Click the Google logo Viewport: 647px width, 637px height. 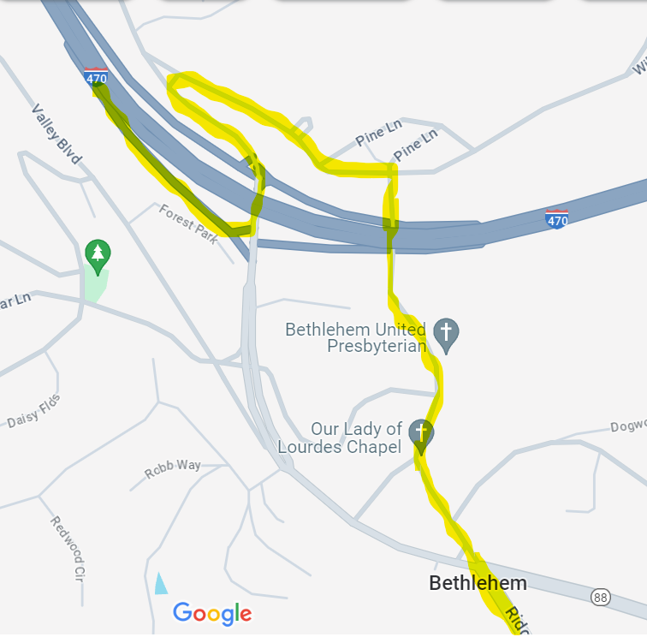pyautogui.click(x=212, y=613)
